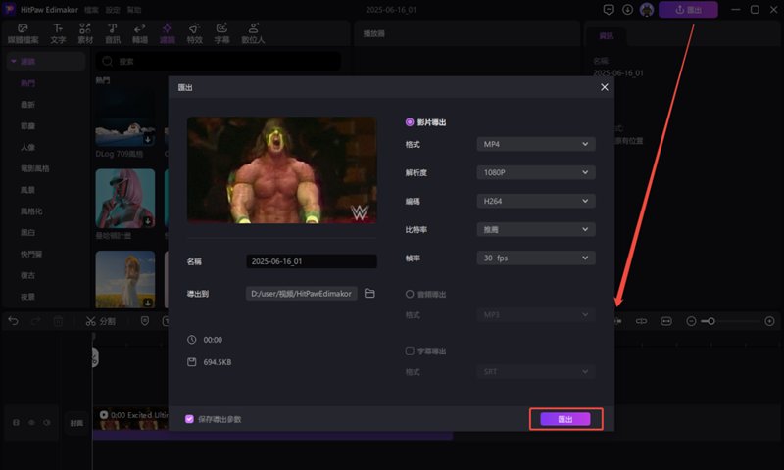Toggle the 保存導出參數 save export settings checkbox
784x470 pixels.
point(189,419)
